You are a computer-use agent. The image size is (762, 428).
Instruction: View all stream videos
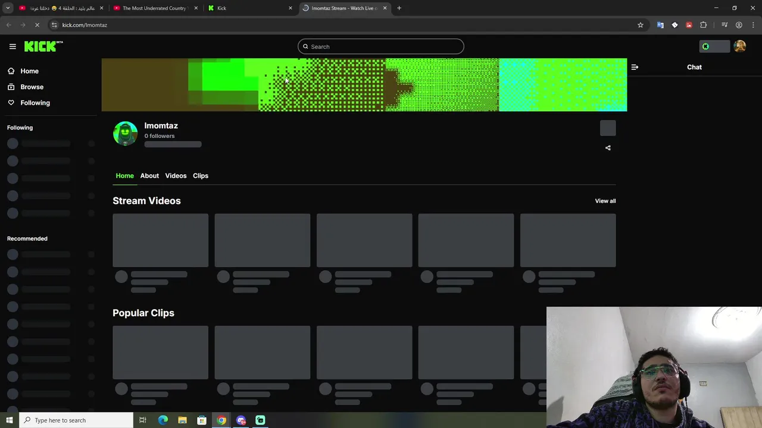pos(605,201)
